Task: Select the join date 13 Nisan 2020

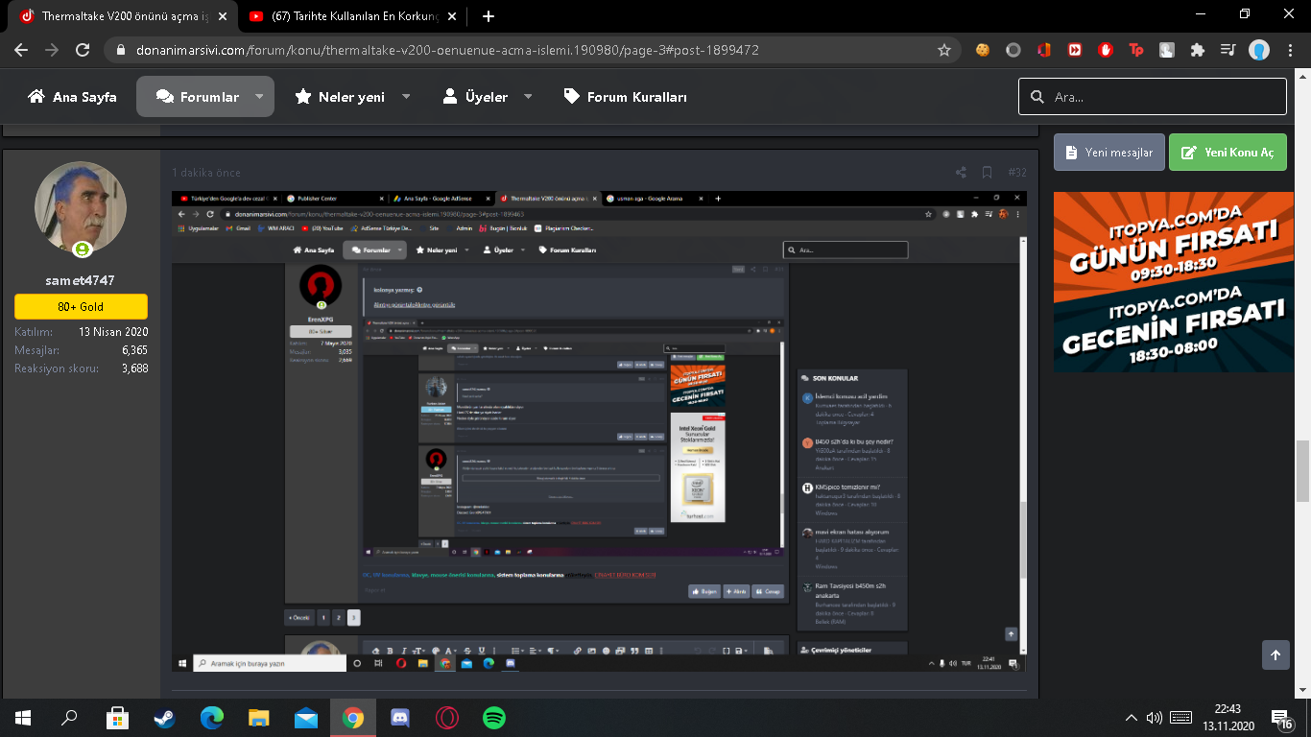Action: click(x=113, y=332)
